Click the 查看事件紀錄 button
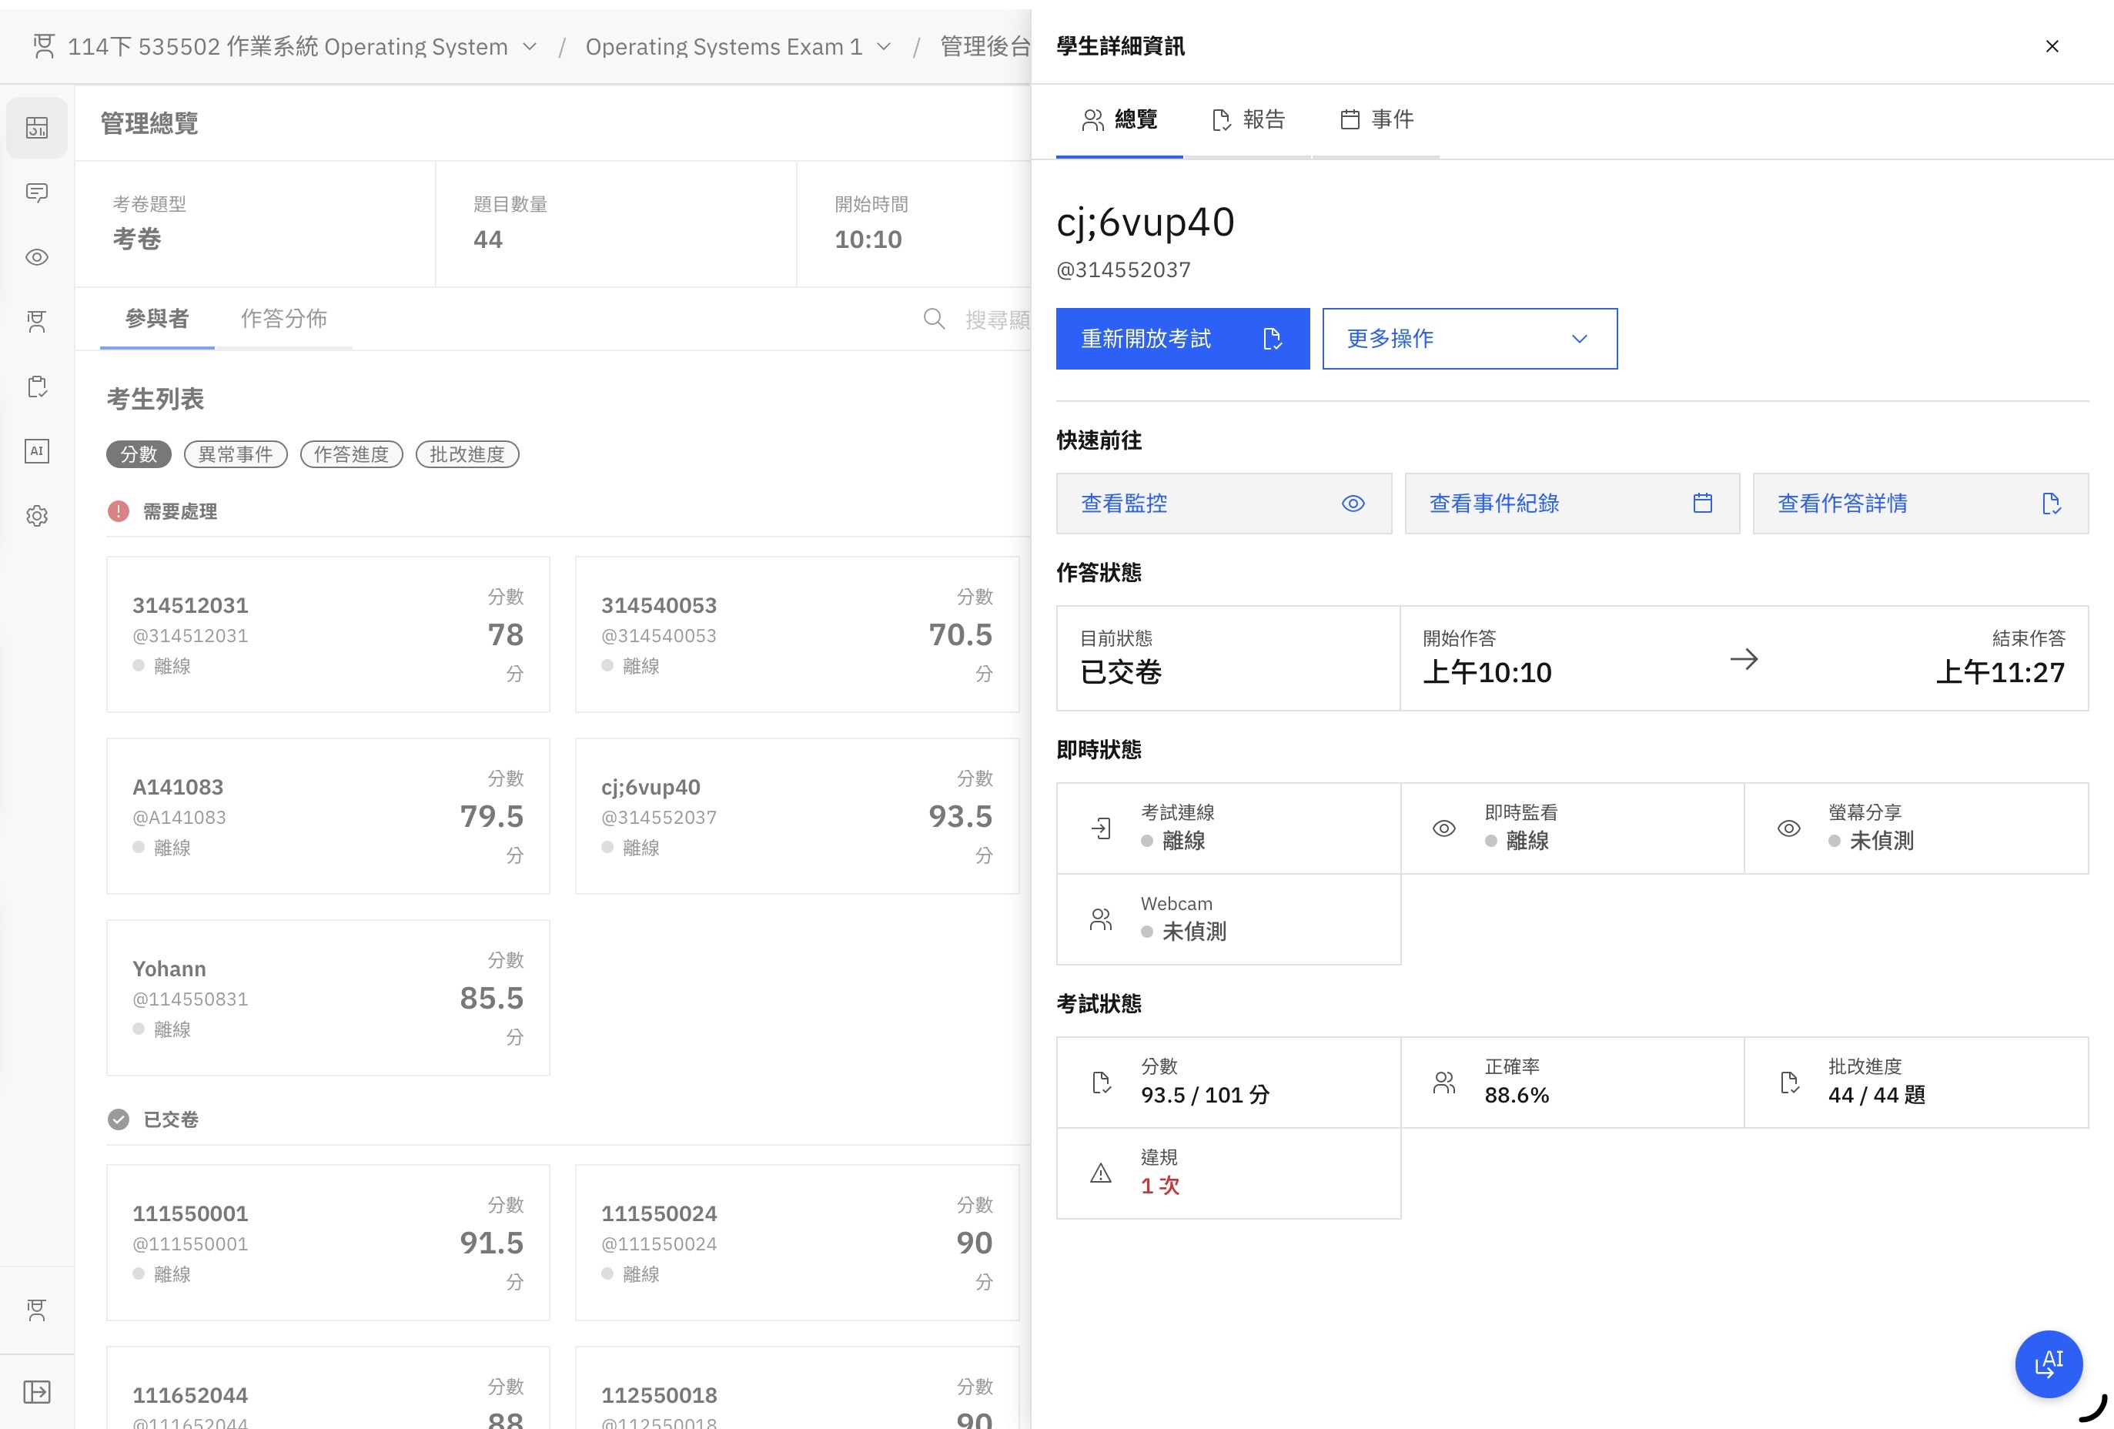This screenshot has width=2114, height=1429. (x=1572, y=503)
